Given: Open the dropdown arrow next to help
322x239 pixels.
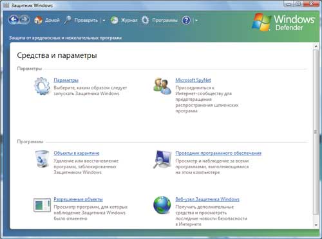Looking at the screenshot, I should (196, 21).
